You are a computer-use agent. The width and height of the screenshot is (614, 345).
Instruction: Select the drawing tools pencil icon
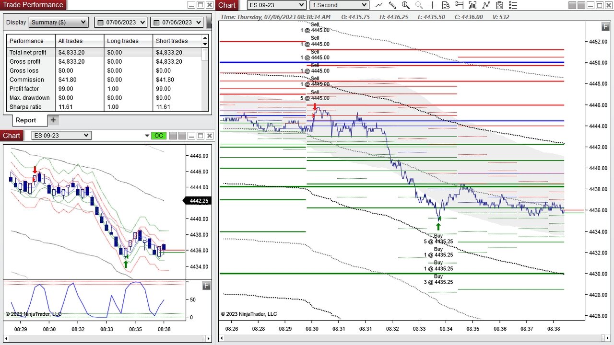pos(392,5)
